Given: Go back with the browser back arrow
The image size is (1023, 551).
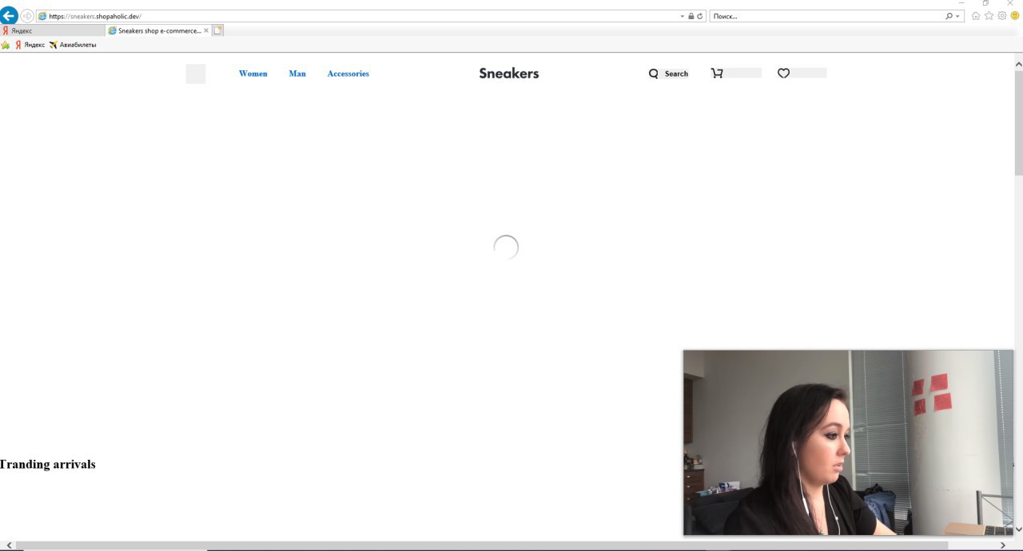Looking at the screenshot, I should (9, 15).
